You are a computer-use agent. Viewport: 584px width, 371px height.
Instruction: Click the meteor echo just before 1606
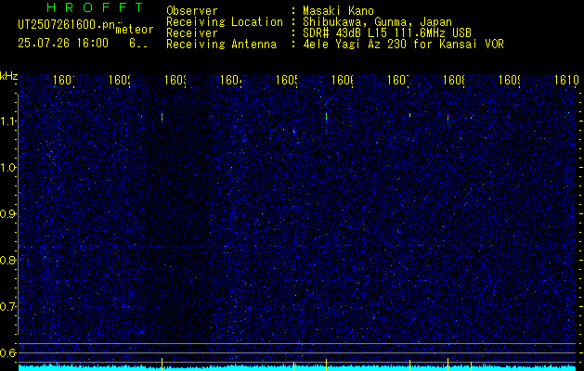[326, 117]
